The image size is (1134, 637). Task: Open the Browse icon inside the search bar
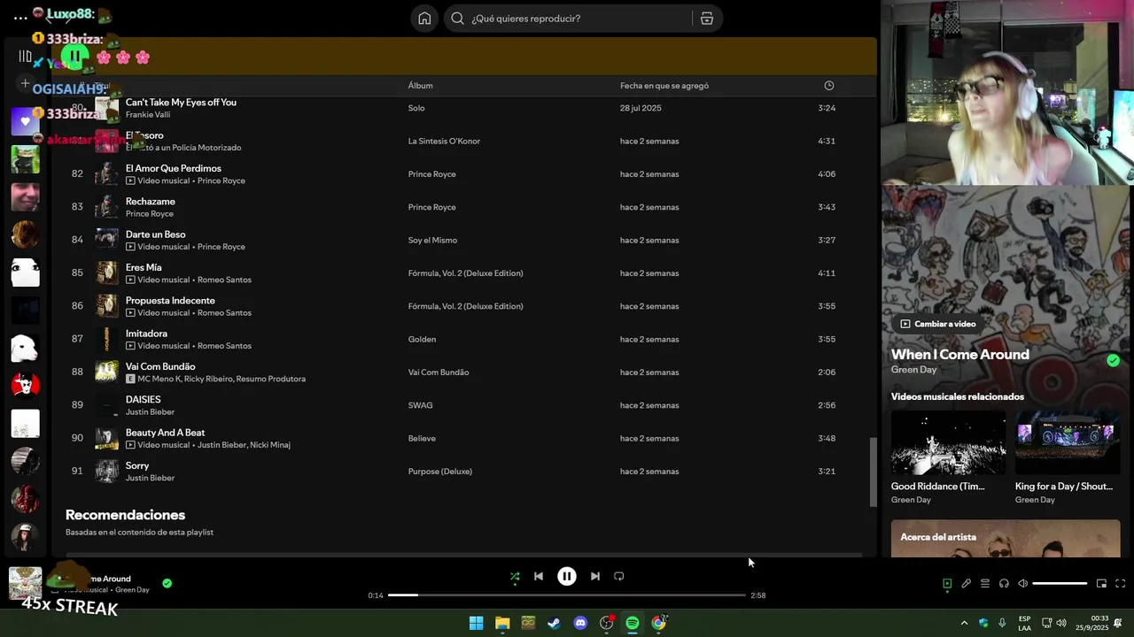click(707, 19)
